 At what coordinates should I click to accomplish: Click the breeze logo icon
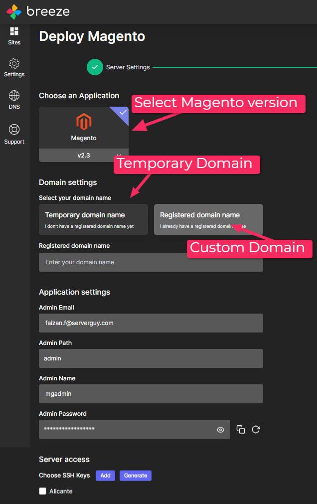(x=14, y=12)
